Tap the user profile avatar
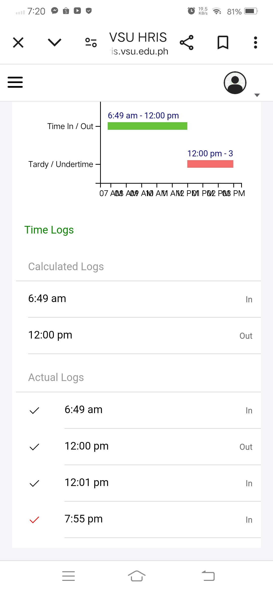 pyautogui.click(x=235, y=83)
